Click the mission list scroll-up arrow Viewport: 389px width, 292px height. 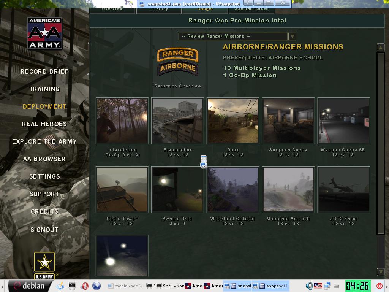click(x=381, y=48)
